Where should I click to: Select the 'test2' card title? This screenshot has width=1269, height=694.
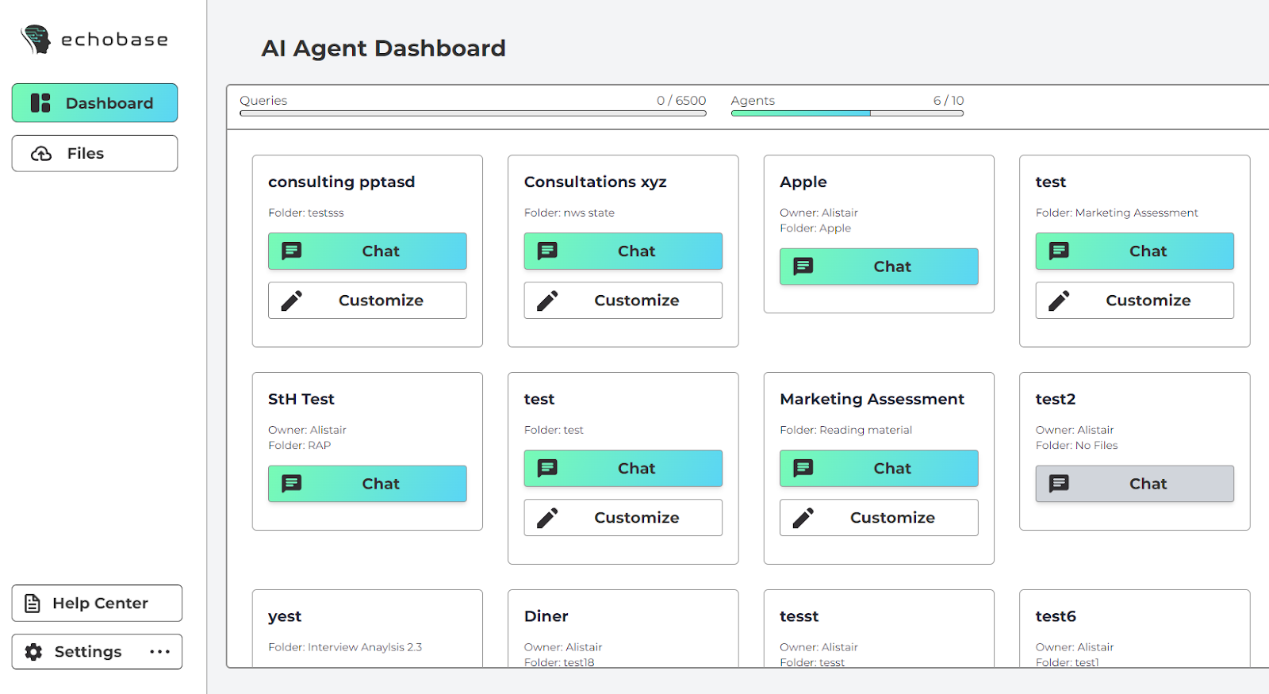[1056, 400]
